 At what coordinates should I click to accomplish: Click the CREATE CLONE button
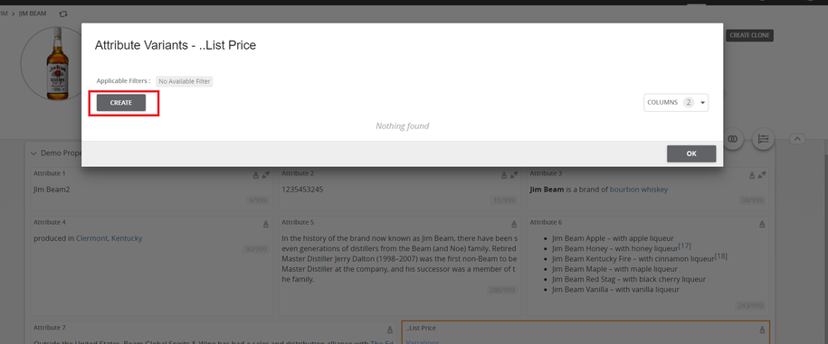pos(750,35)
